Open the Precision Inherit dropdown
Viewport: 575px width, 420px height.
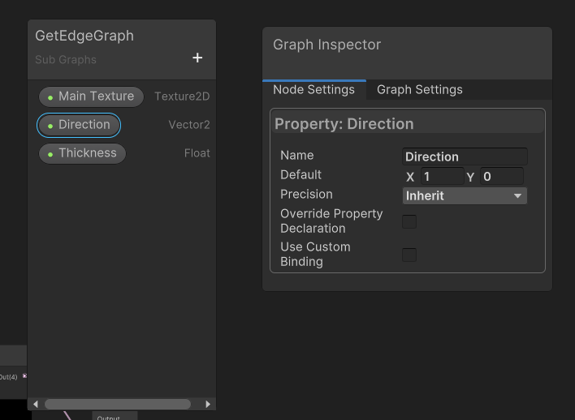click(x=465, y=195)
